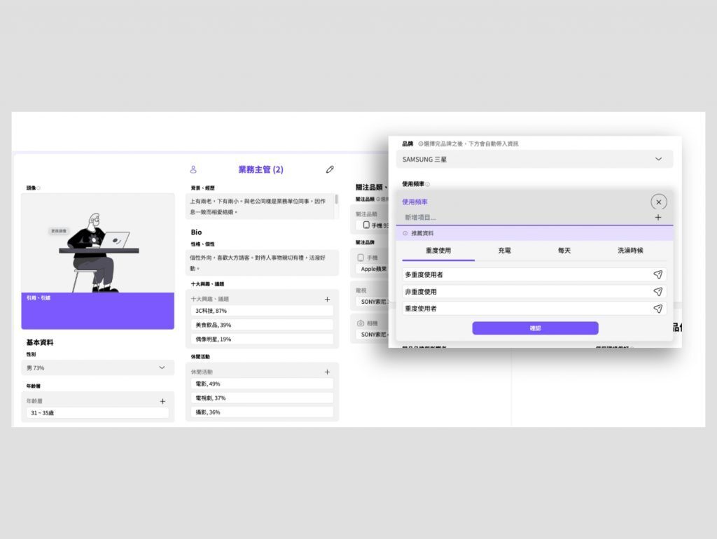Open the 性別 dropdown showing 男 73%
This screenshot has height=539, width=717.
[x=97, y=367]
